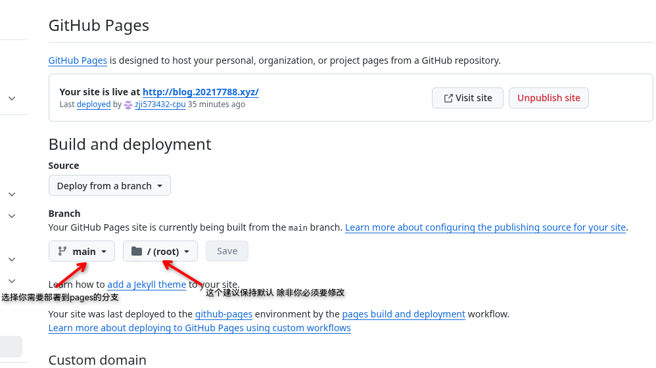The height and width of the screenshot is (368, 656).
Task: Open the GitHub Pages documentation link
Action: (78, 60)
